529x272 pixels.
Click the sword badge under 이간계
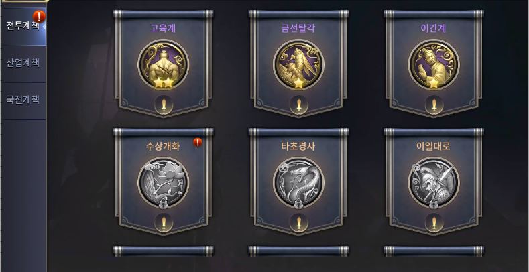point(434,105)
